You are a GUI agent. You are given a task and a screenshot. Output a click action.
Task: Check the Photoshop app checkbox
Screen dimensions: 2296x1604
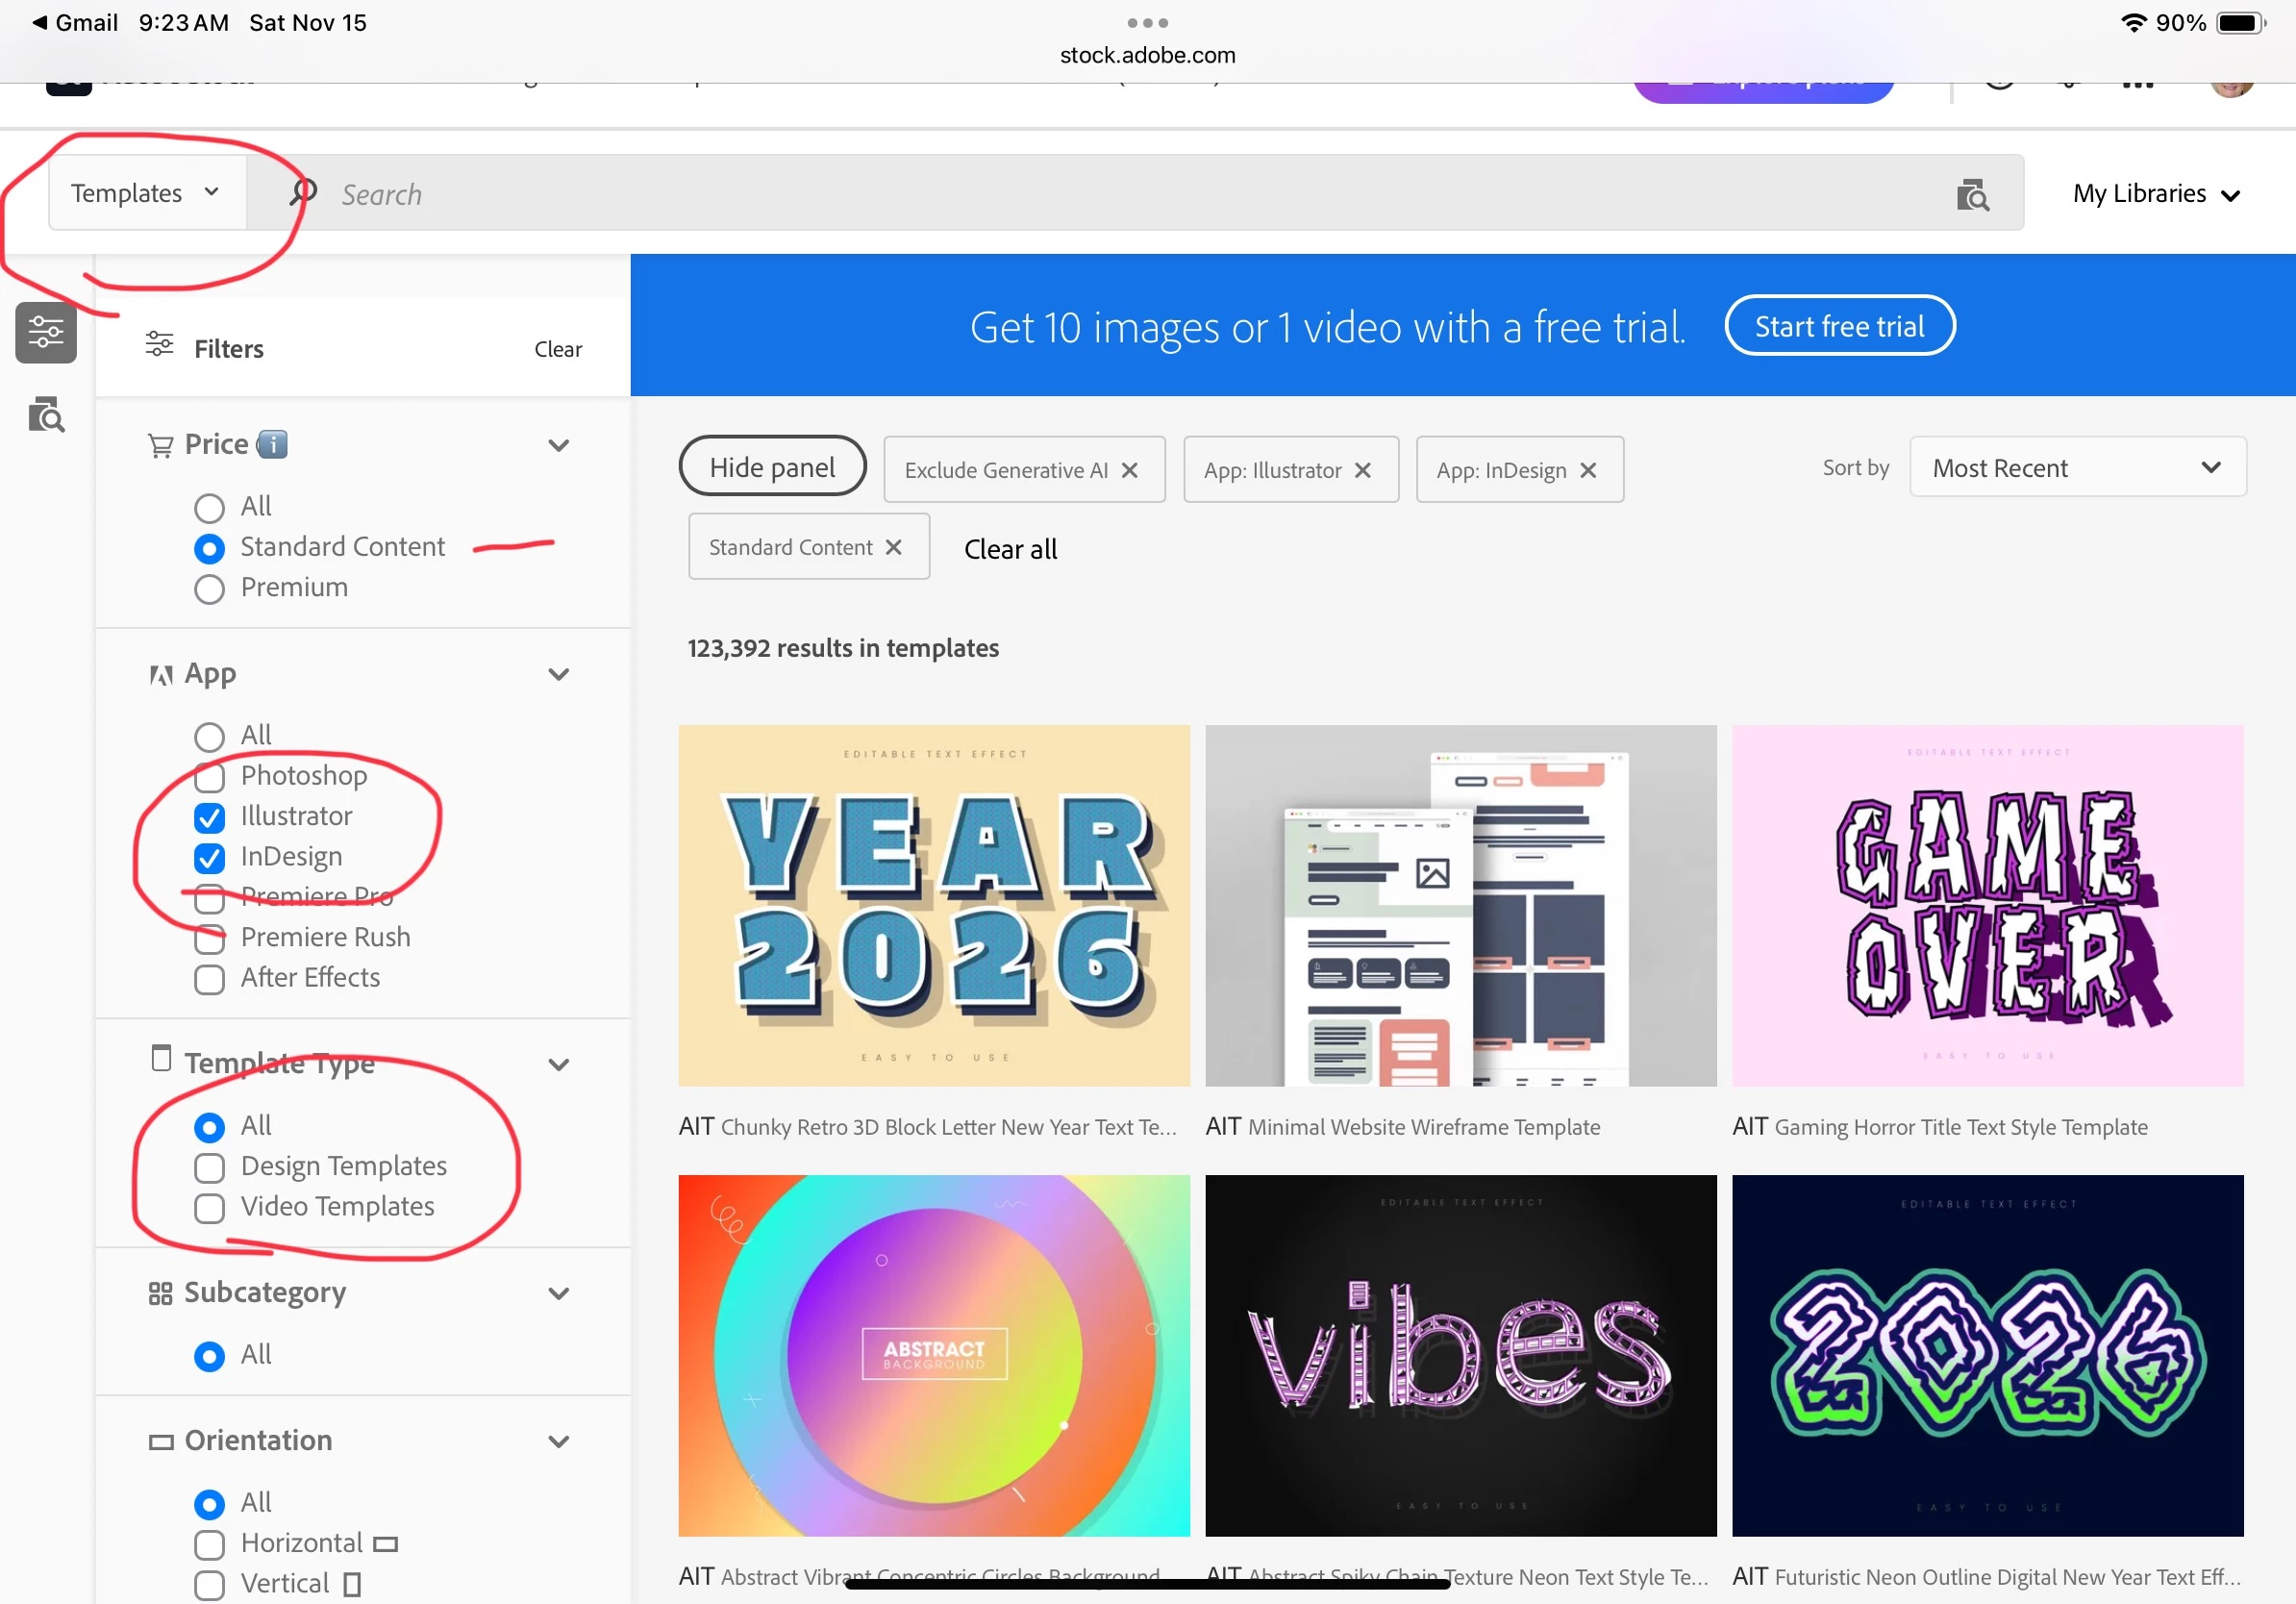point(209,777)
